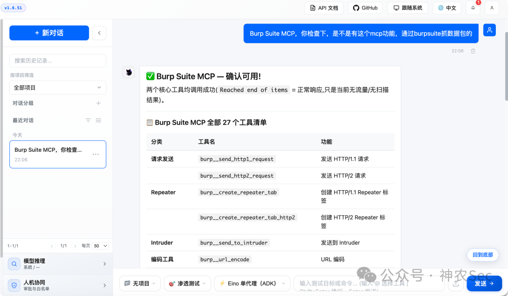The width and height of the screenshot is (508, 296).
Task: Click the burp__create_repeater_tab tool name
Action: click(x=238, y=193)
